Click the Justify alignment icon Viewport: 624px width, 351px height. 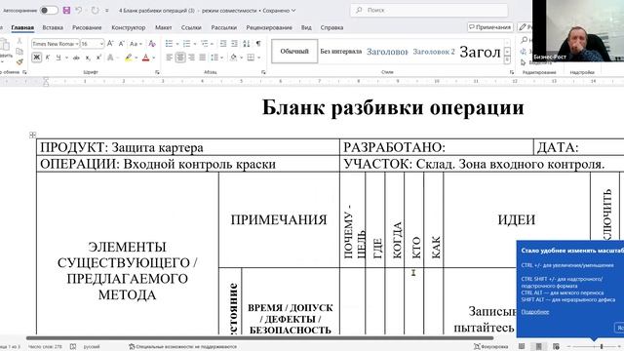tap(203, 58)
